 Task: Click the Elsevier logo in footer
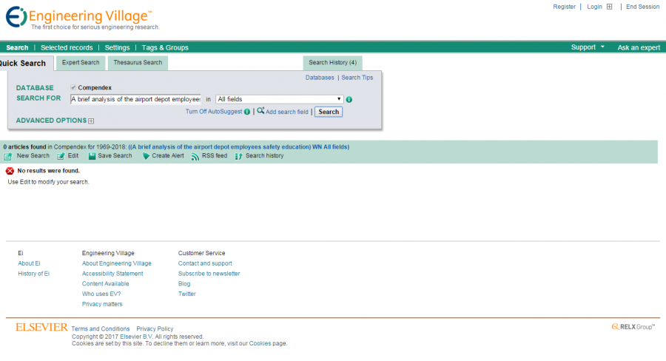click(41, 327)
